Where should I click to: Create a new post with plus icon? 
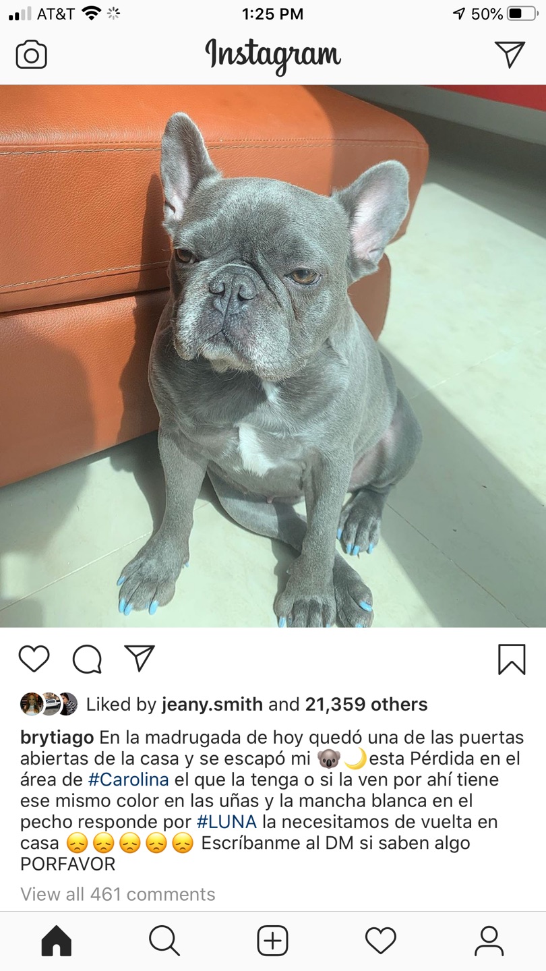[273, 941]
